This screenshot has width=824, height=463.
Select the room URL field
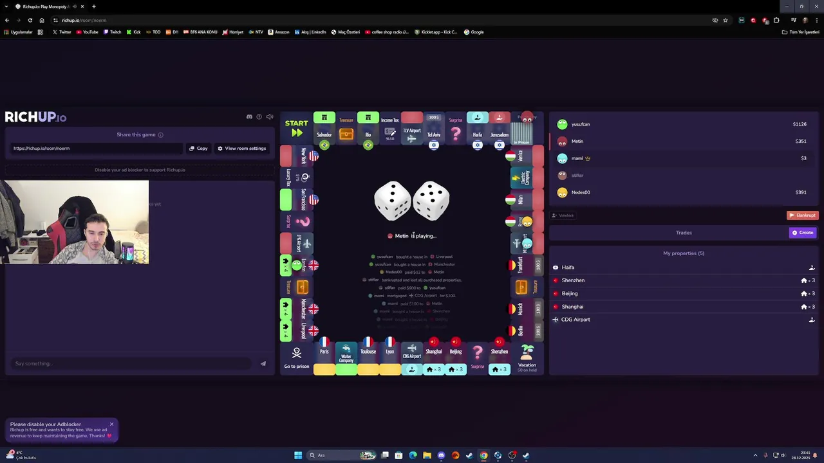pyautogui.click(x=97, y=149)
